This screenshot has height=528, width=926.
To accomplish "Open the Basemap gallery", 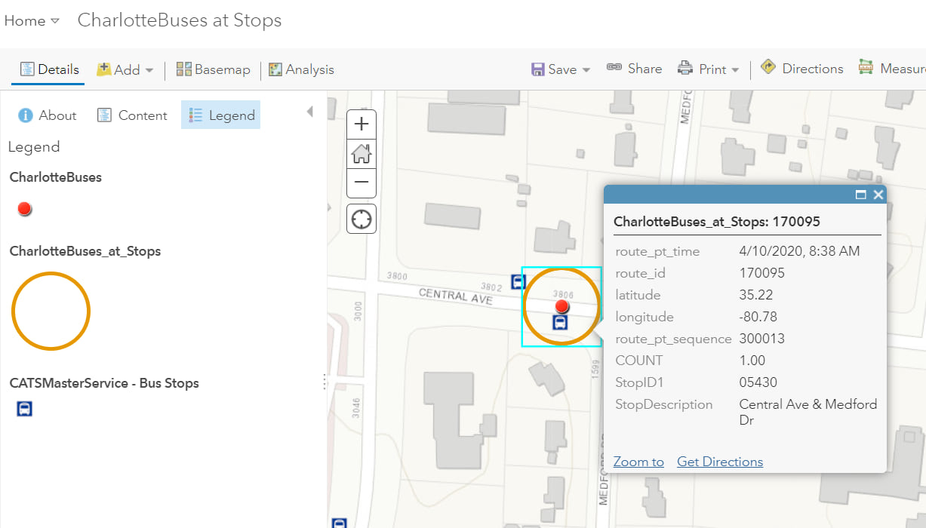I will [x=213, y=69].
